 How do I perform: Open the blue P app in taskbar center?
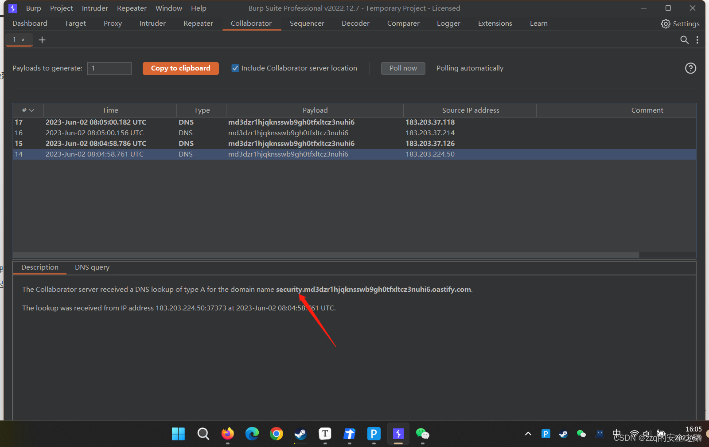[x=374, y=434]
